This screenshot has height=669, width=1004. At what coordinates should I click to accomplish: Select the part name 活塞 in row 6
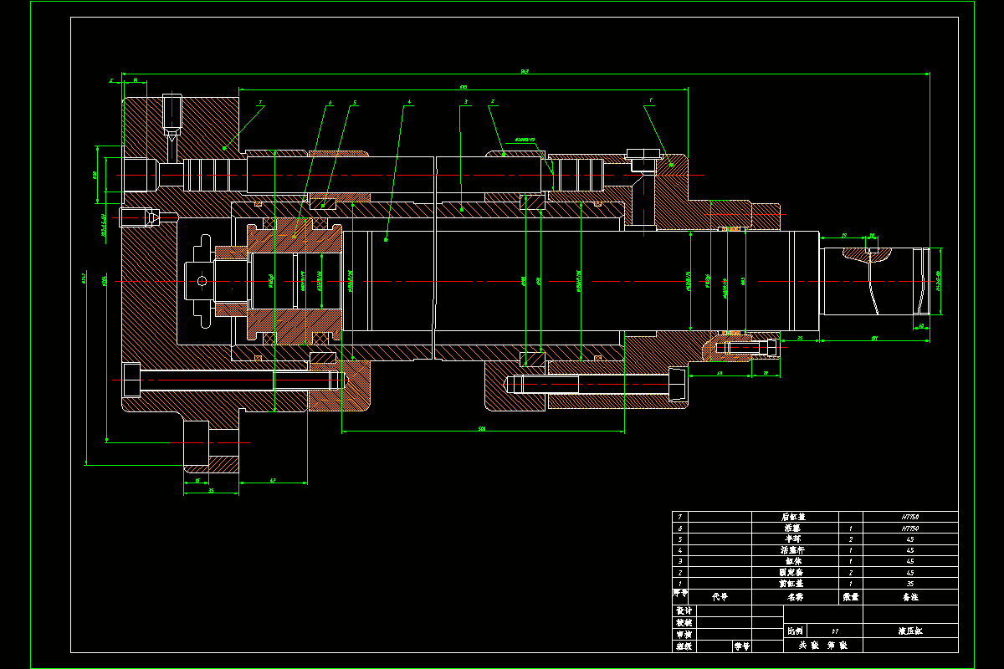pyautogui.click(x=792, y=529)
